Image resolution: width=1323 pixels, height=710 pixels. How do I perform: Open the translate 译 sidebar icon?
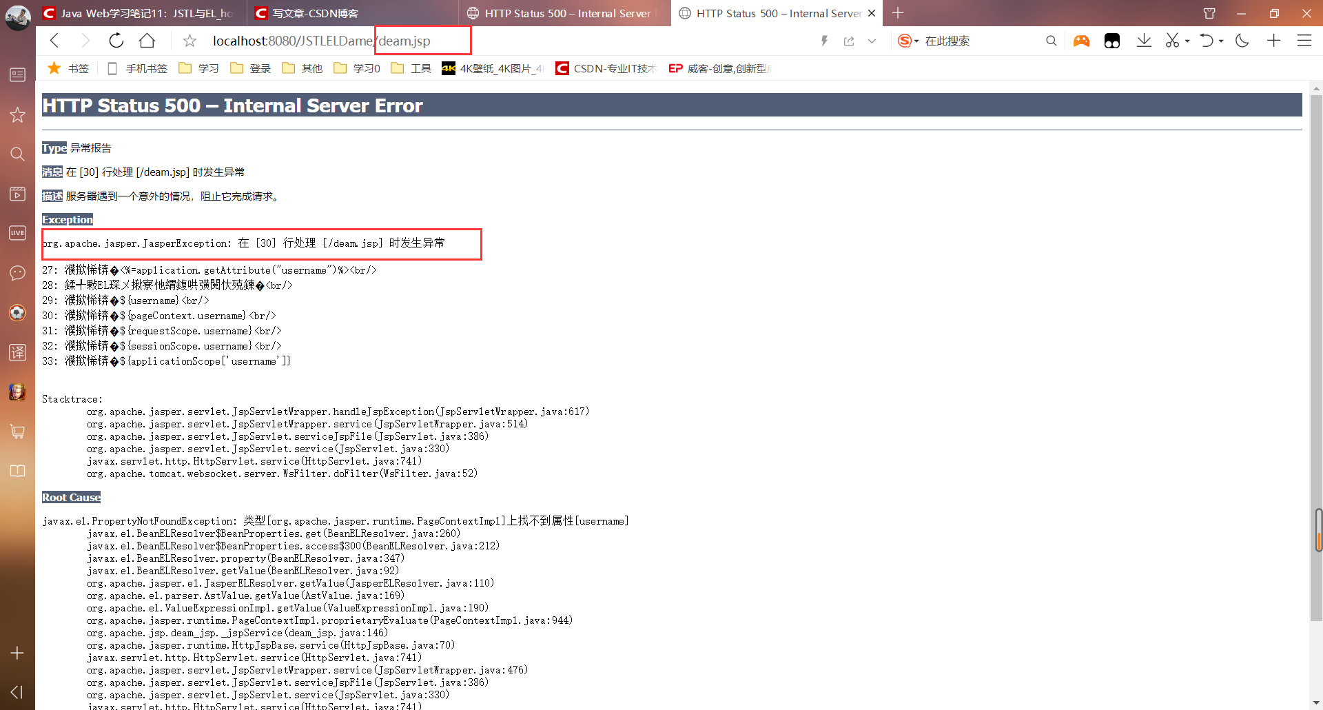point(18,352)
